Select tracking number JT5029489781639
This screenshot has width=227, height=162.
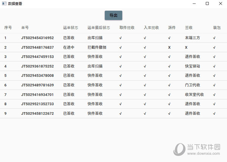(37, 85)
